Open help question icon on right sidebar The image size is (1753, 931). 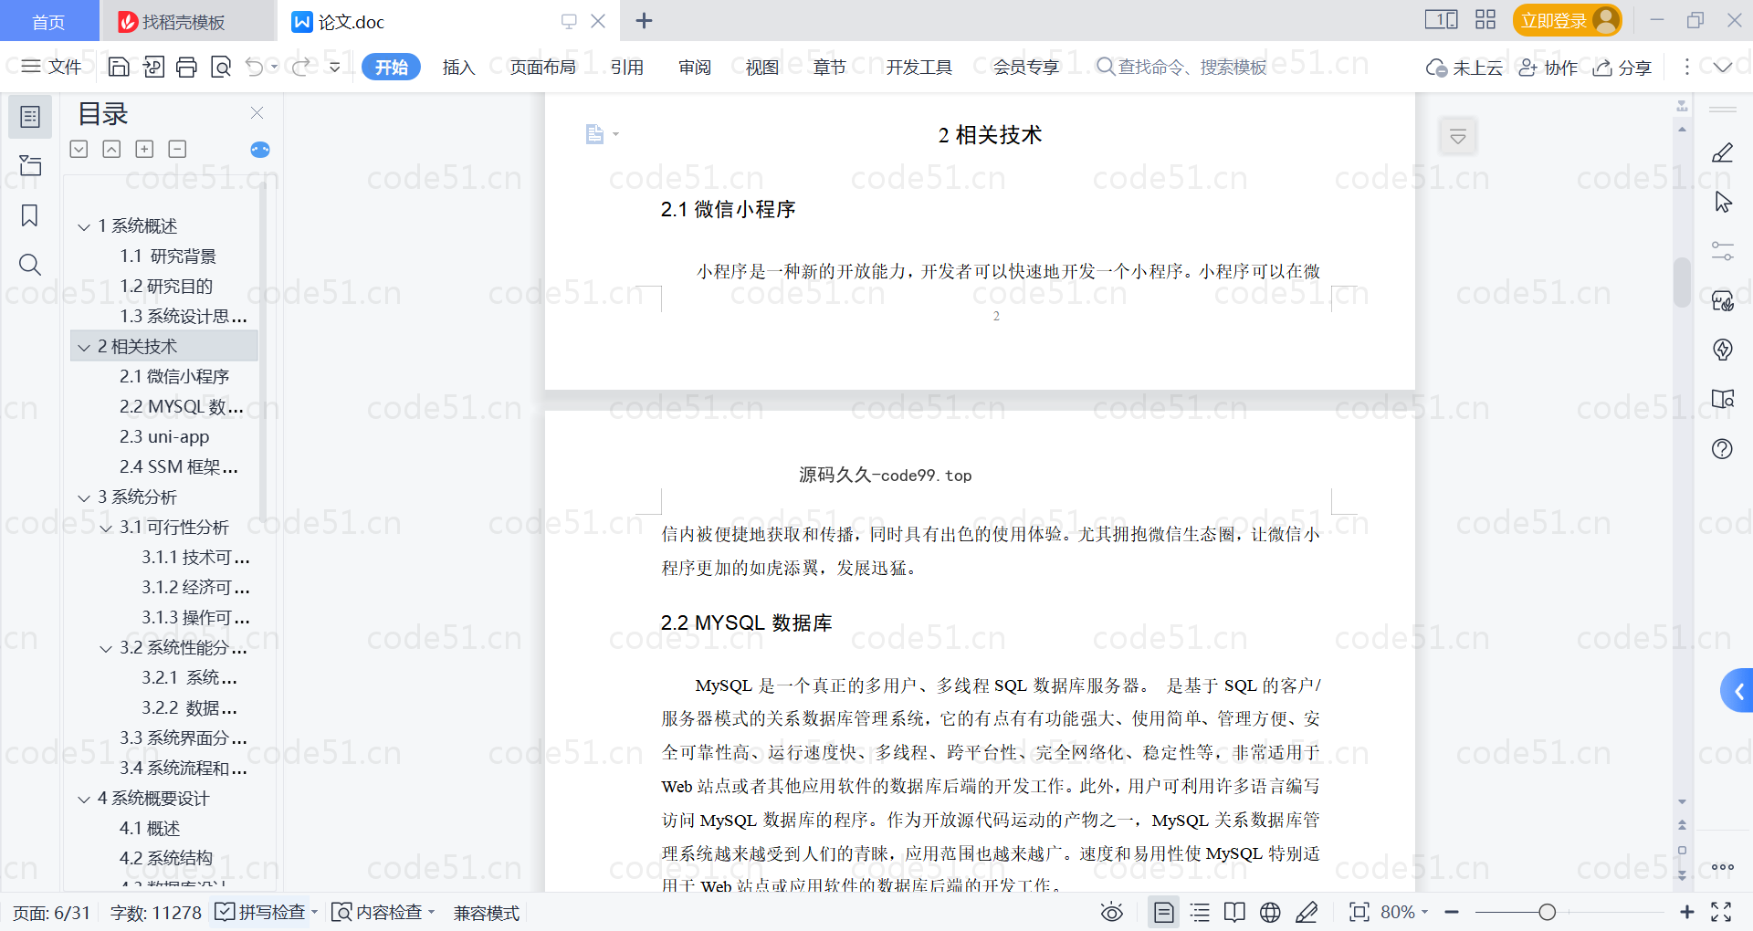[1723, 448]
